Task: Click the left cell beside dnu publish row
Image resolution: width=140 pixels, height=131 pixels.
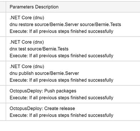Action: coord(3,73)
